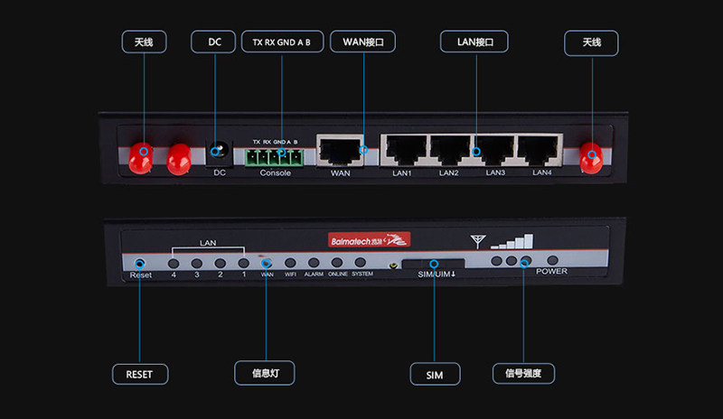The width and height of the screenshot is (723, 419).
Task: Click the LAN4 Ethernet port
Action: (x=540, y=150)
